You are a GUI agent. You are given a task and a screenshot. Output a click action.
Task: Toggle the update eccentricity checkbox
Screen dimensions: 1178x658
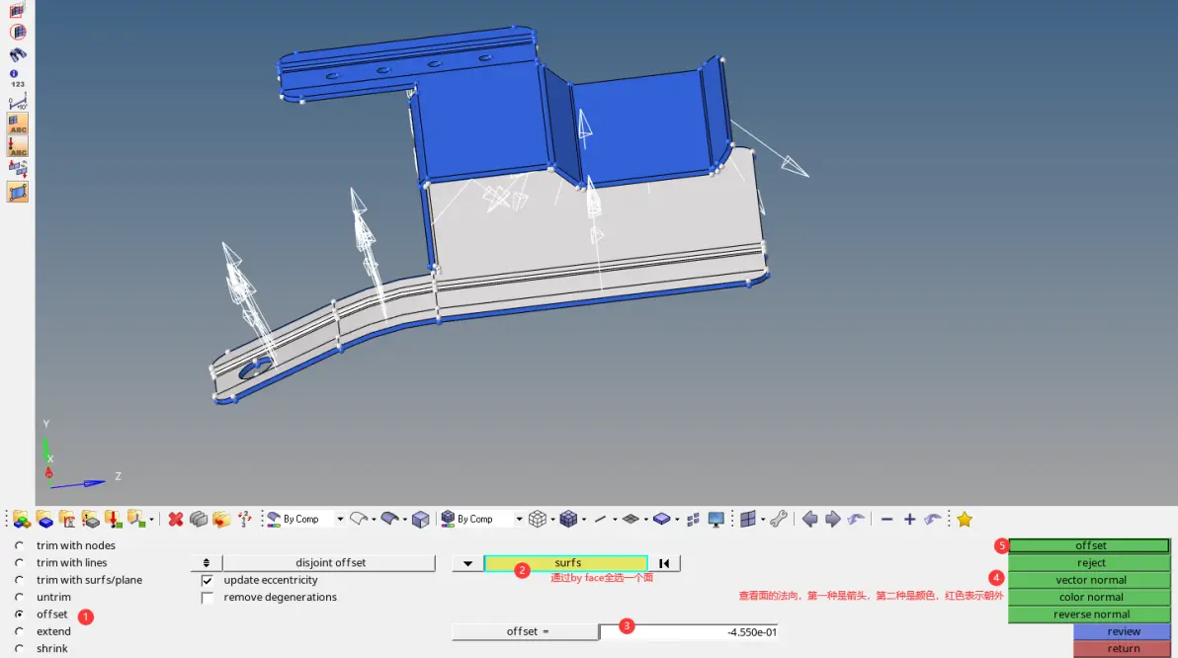coord(208,581)
